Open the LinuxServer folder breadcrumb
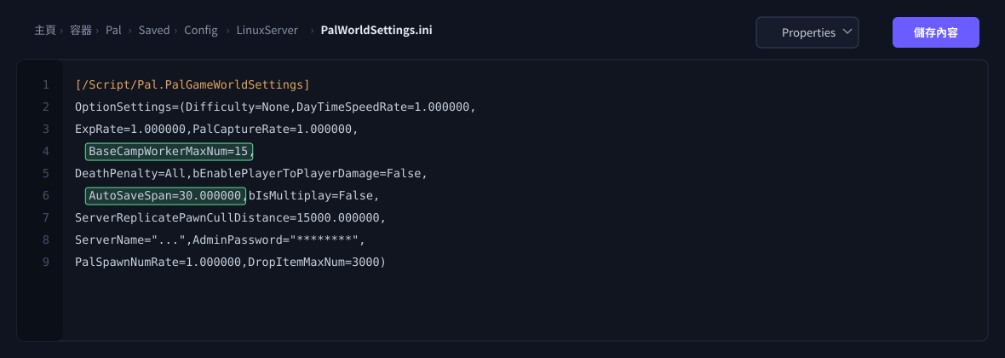Viewport: 1005px width, 358px height. pyautogui.click(x=267, y=30)
